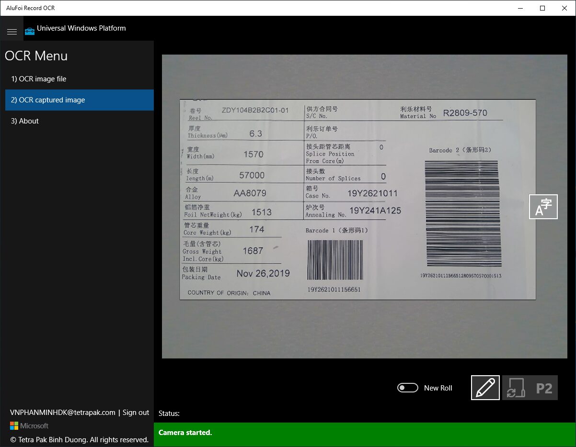Select '2) OCR captured image' menu item
The image size is (576, 447).
click(x=80, y=100)
